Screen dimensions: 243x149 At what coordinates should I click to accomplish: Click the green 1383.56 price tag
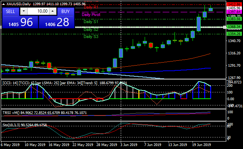234,19
